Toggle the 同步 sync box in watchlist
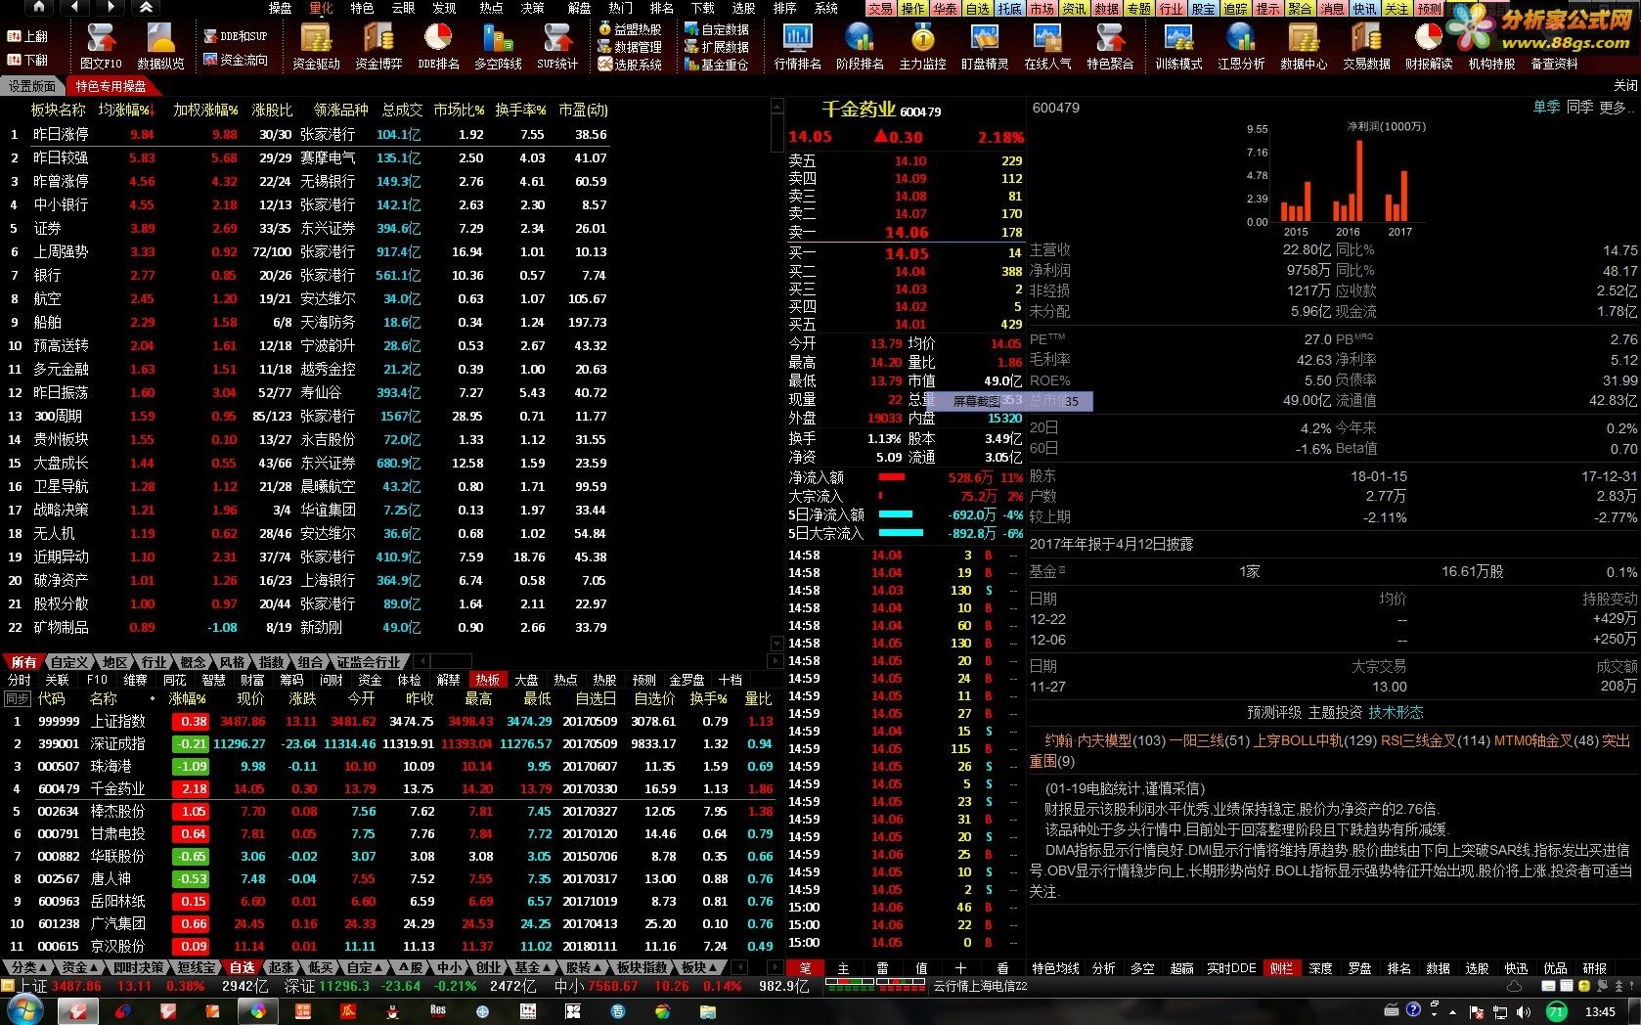This screenshot has width=1641, height=1025. point(18,698)
